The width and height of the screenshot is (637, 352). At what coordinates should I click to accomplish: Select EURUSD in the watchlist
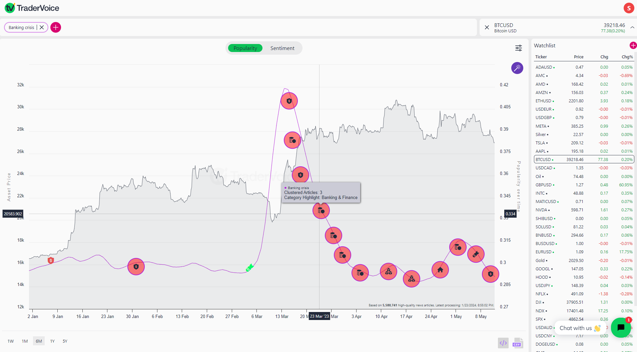[584, 252]
